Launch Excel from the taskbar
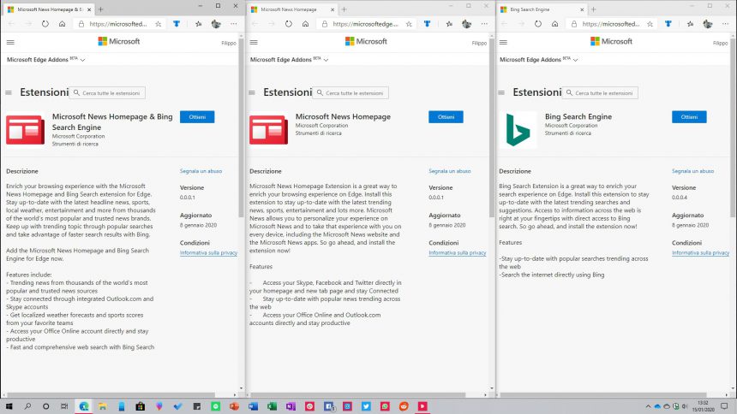The image size is (737, 414). [x=272, y=406]
